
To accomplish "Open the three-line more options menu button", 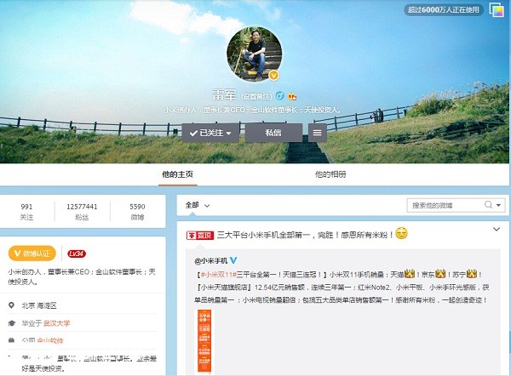I will [318, 133].
